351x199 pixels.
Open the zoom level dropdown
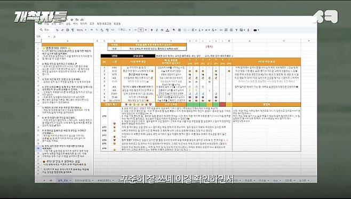[82, 30]
